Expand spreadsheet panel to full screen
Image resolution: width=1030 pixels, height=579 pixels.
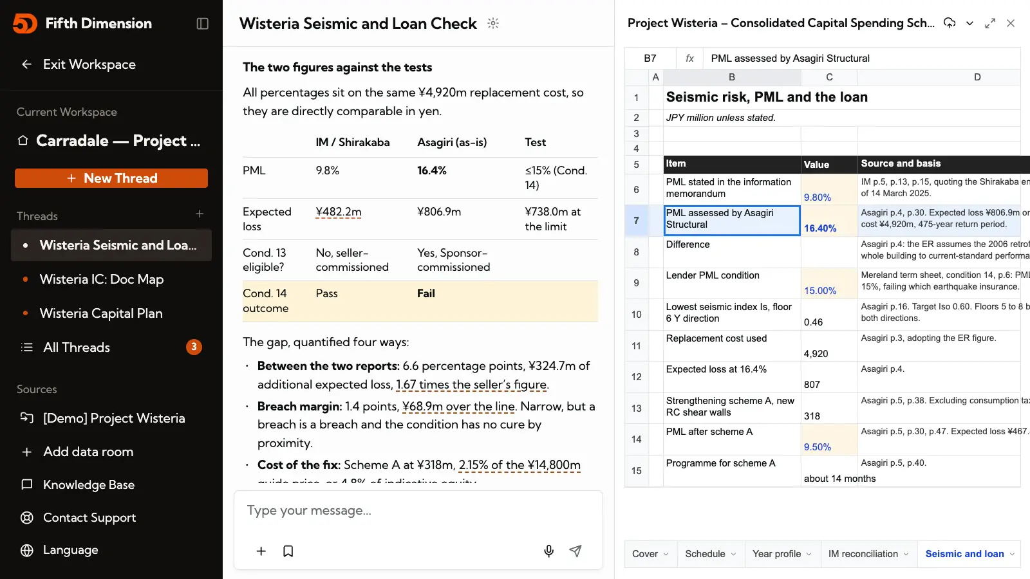click(x=990, y=23)
